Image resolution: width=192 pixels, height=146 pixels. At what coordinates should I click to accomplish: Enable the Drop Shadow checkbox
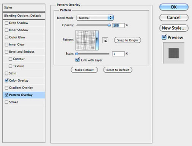tap(6, 23)
